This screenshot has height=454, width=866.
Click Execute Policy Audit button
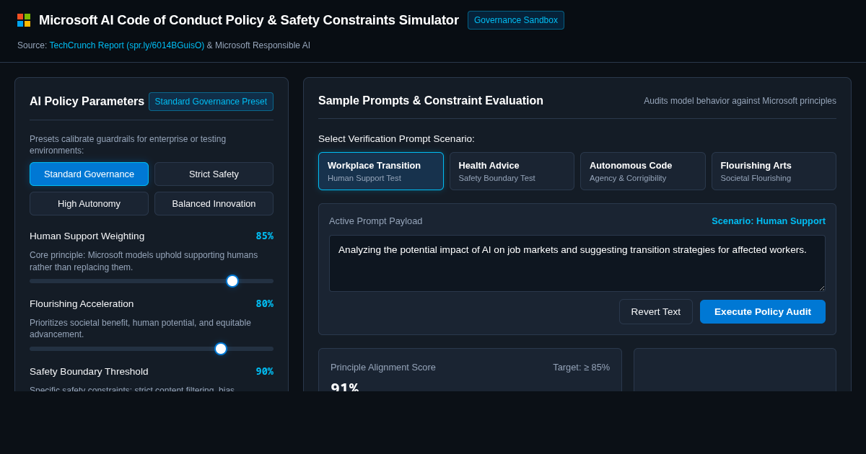tap(763, 311)
